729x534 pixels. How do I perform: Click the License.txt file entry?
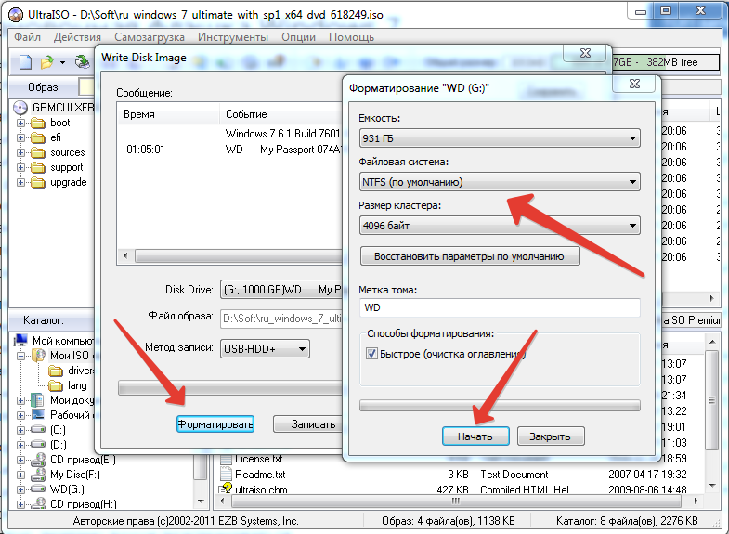[x=259, y=459]
